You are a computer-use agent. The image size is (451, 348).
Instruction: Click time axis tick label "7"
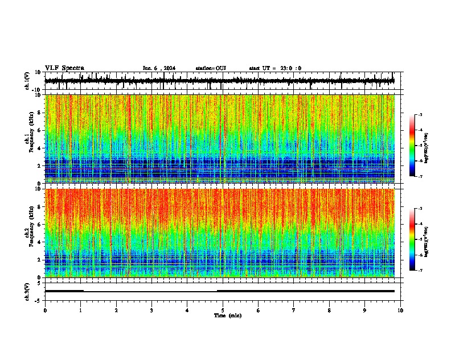(294, 310)
